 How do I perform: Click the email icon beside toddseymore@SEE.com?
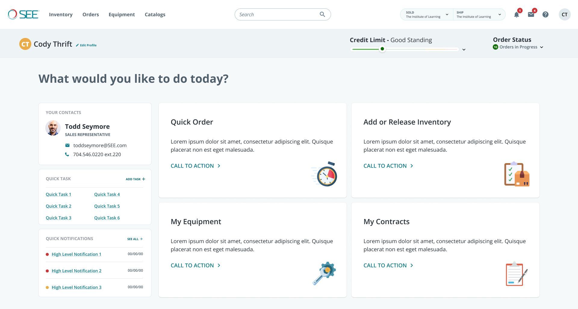(67, 145)
